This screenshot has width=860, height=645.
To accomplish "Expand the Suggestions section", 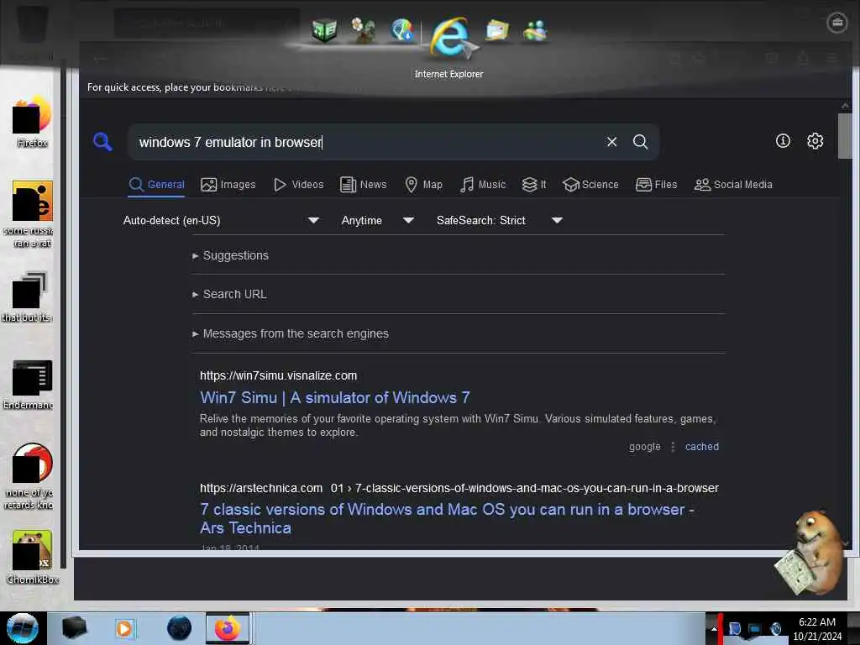I will (x=230, y=255).
